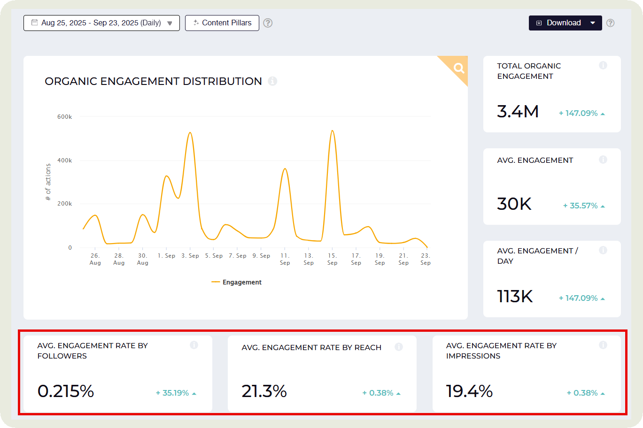Click help icon next to Download button
Screen dimensions: 643x428
click(x=610, y=23)
